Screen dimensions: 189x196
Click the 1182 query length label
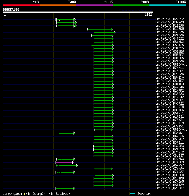point(148,14)
